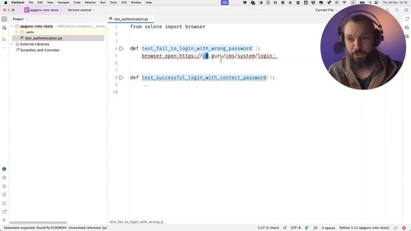Open the Project view dropdown
Screen dimensions: 411x231
point(20,19)
